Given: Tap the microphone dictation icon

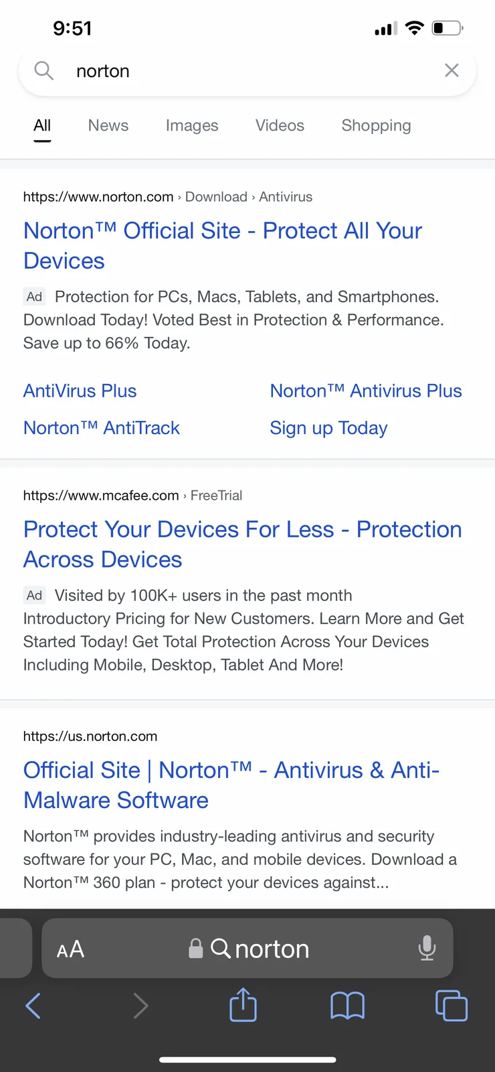Looking at the screenshot, I should (427, 948).
